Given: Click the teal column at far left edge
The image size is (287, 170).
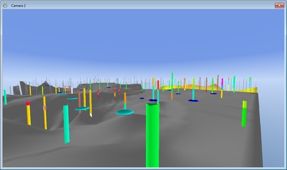Looking at the screenshot, I should (5, 97).
